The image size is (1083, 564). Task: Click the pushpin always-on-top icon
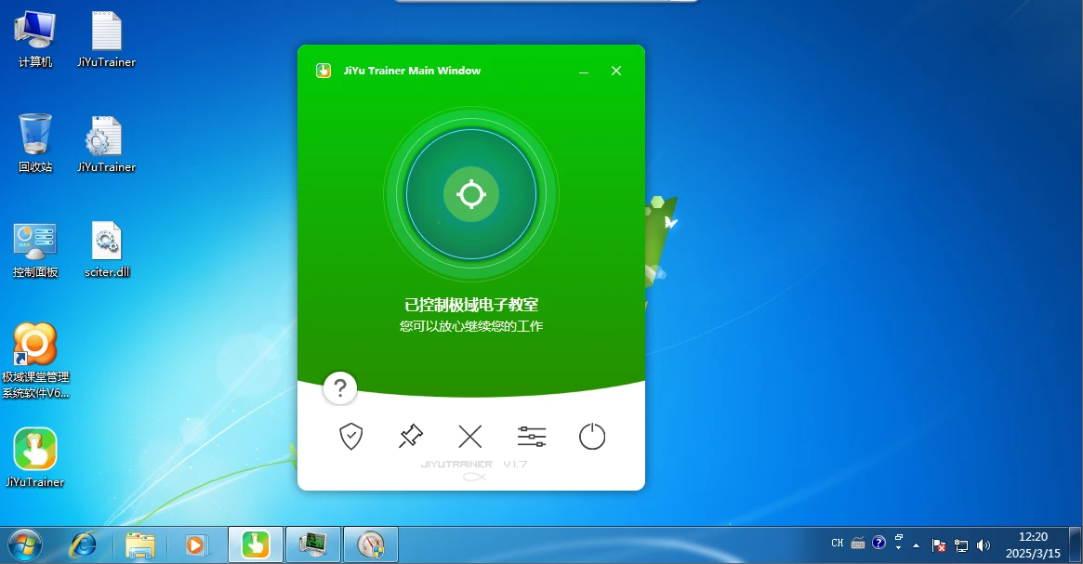click(x=411, y=437)
